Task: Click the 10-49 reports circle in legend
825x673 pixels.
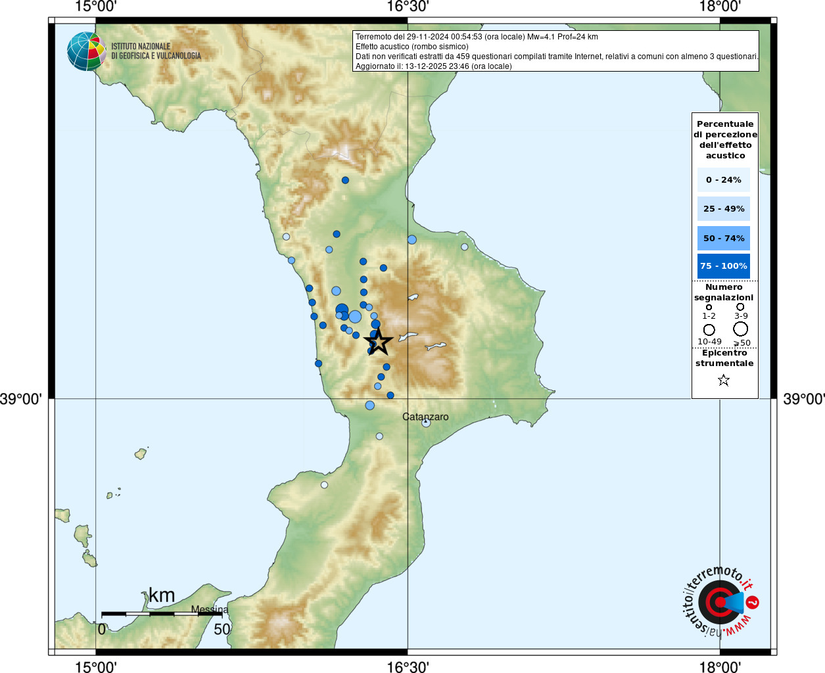Action: coord(709,329)
